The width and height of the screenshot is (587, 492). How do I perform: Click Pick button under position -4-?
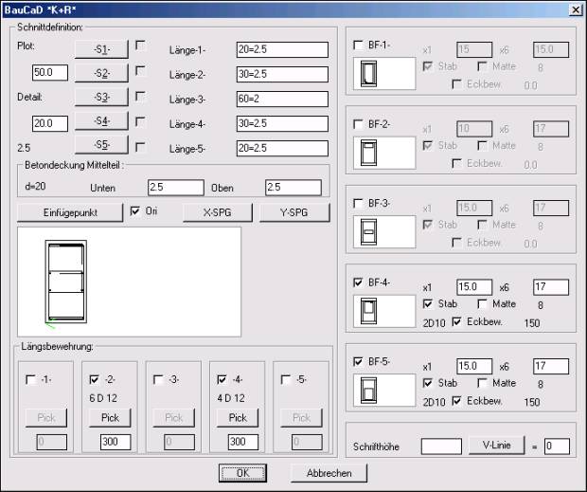coord(238,417)
